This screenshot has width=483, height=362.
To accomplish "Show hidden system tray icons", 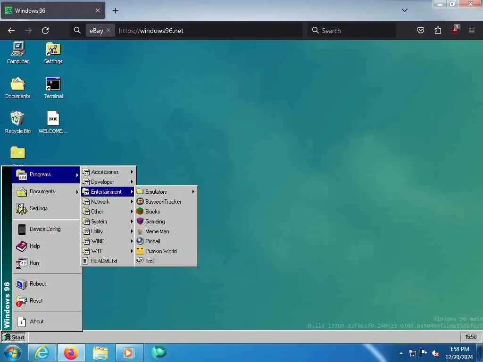I will click(401, 353).
